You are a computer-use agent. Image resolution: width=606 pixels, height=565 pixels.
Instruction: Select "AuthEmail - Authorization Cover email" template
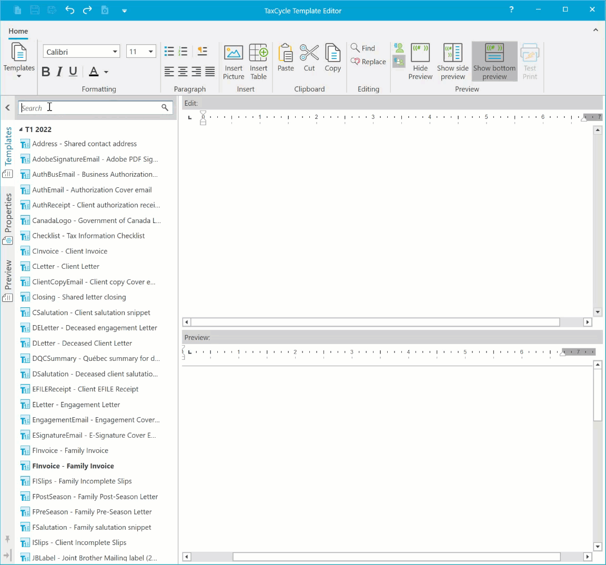click(92, 190)
